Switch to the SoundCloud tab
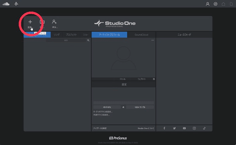The height and width of the screenshot is (145, 236). (141, 35)
